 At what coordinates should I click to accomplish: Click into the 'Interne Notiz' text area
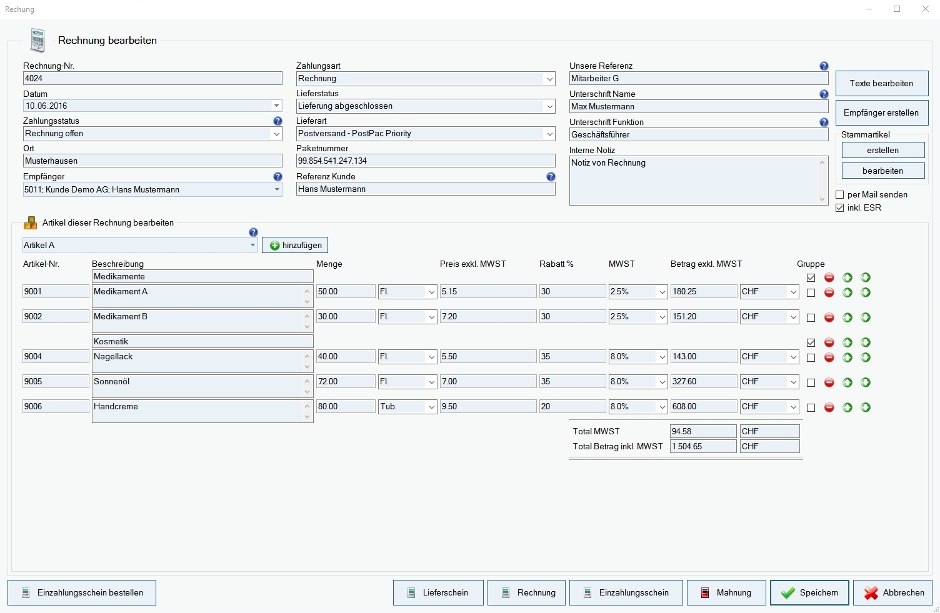pos(699,181)
